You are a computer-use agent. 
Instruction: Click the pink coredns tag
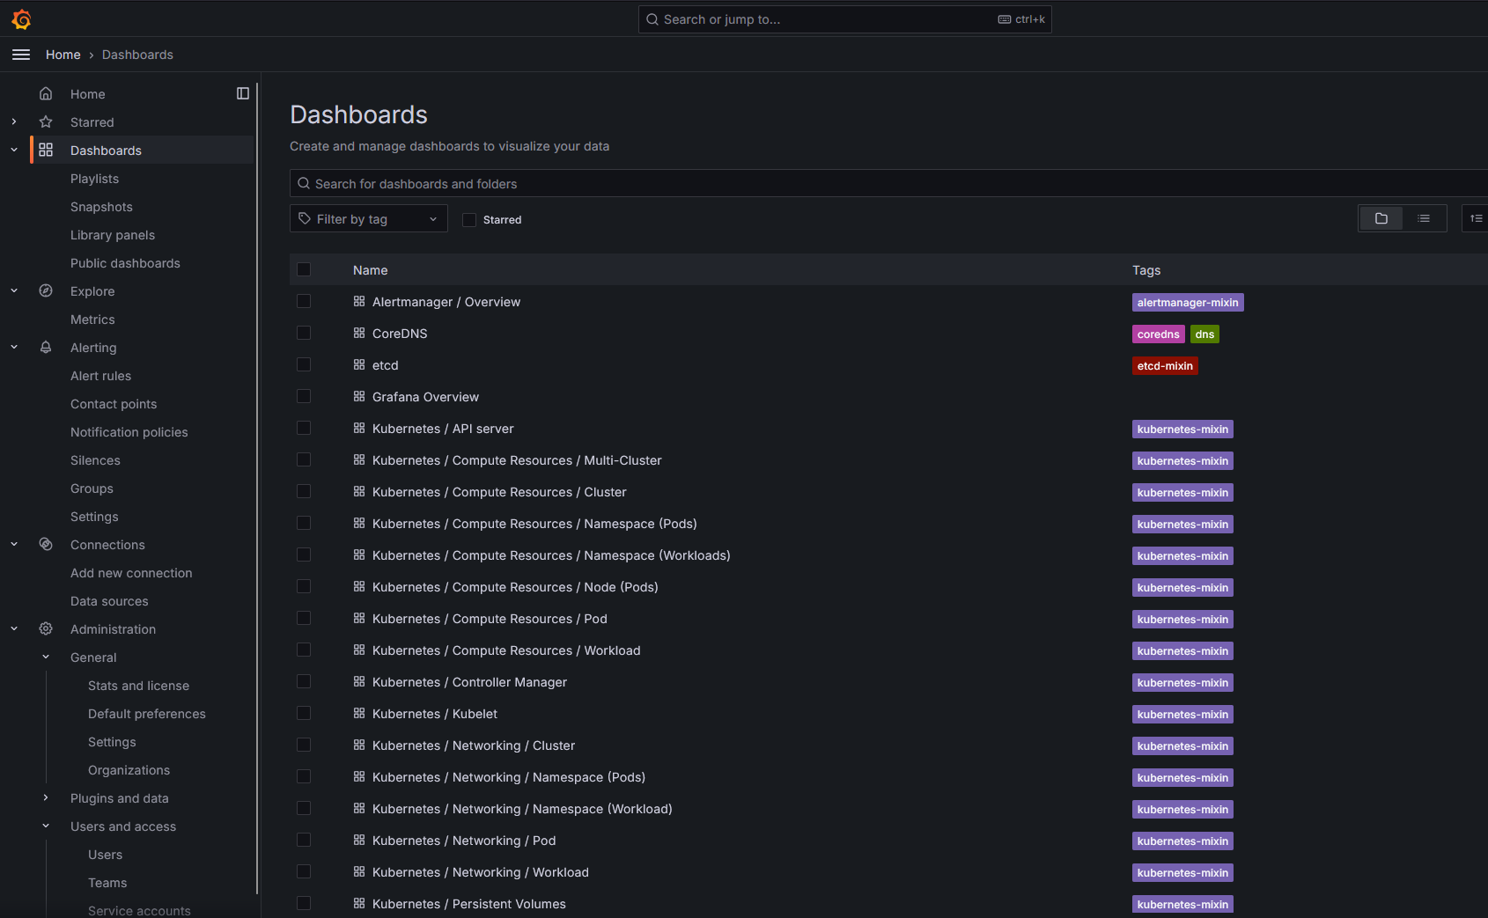pos(1158,334)
